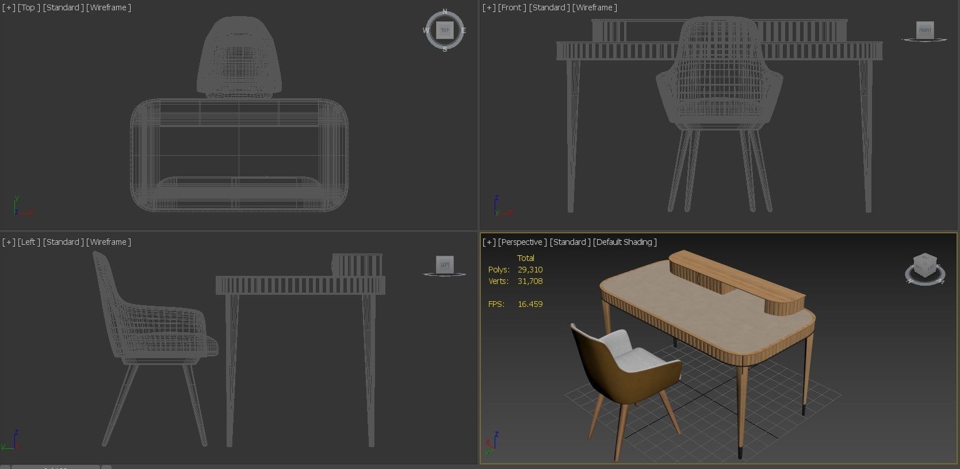Viewport: 960px width, 469px height.
Task: Open the [Wireframe] shading menu in the Front viewport
Action: 595,7
